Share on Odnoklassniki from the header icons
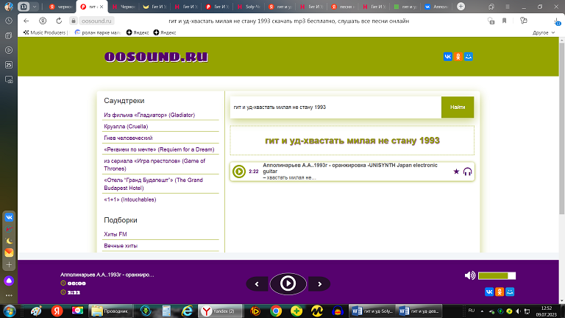The height and width of the screenshot is (318, 565). pyautogui.click(x=458, y=57)
